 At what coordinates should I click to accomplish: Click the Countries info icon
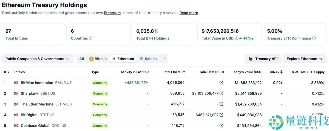coord(91,38)
